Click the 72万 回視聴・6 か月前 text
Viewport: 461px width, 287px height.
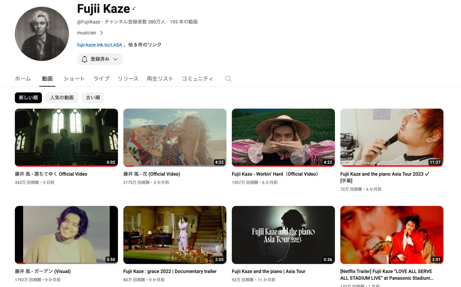(361, 189)
